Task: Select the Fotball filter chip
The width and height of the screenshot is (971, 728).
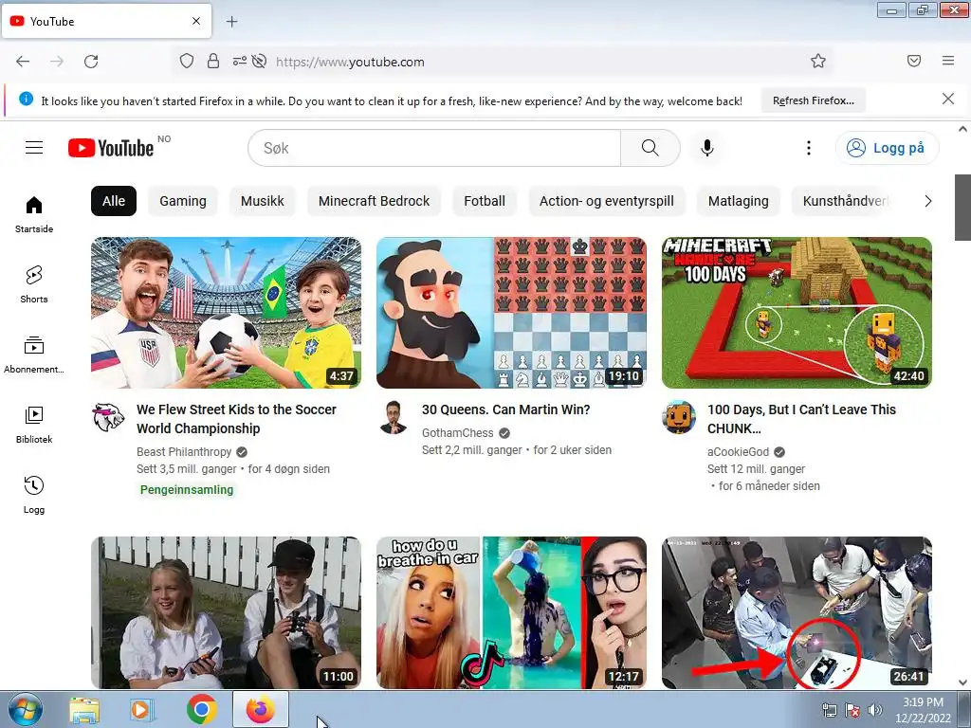Action: pos(485,201)
